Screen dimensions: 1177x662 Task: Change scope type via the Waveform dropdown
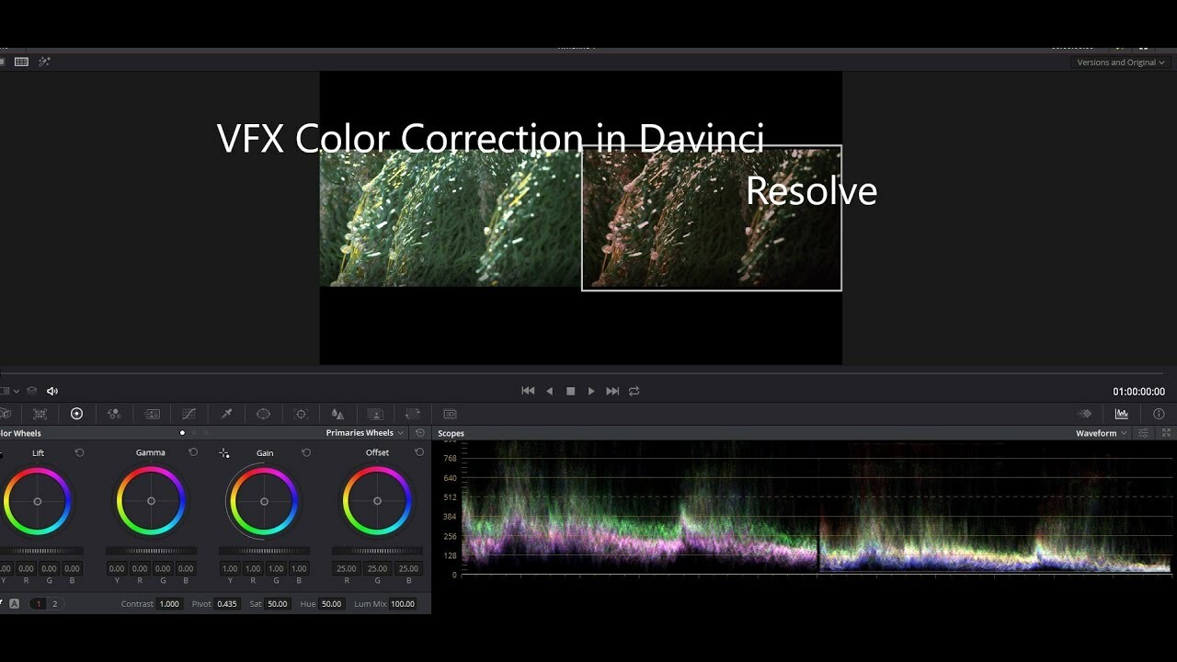tap(1101, 432)
